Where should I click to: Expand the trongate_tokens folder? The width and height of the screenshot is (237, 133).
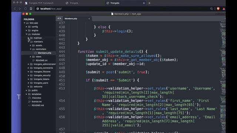pos(29,79)
